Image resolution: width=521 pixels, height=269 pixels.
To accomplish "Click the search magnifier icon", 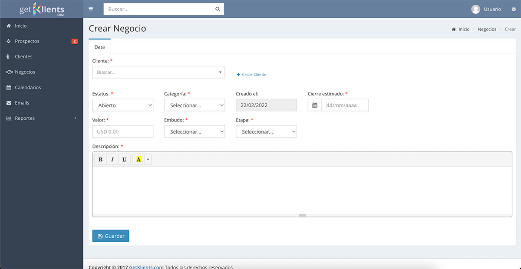I will [x=218, y=9].
